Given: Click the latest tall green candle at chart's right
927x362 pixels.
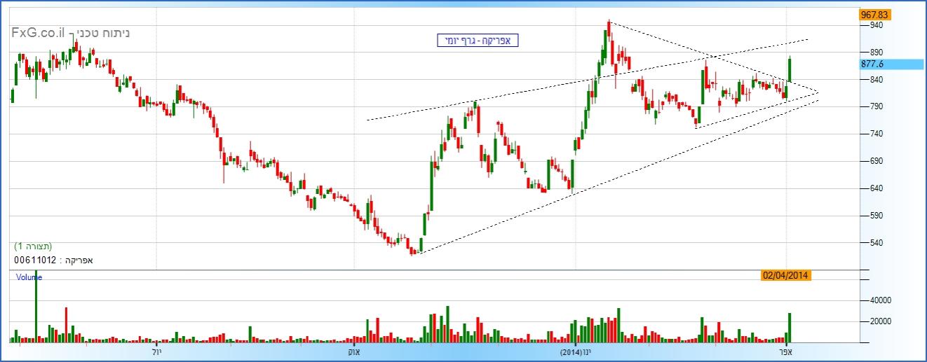Looking at the screenshot, I should click(x=790, y=70).
